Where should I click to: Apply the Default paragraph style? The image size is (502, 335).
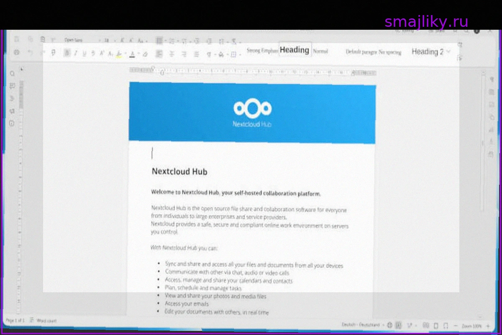pos(361,52)
